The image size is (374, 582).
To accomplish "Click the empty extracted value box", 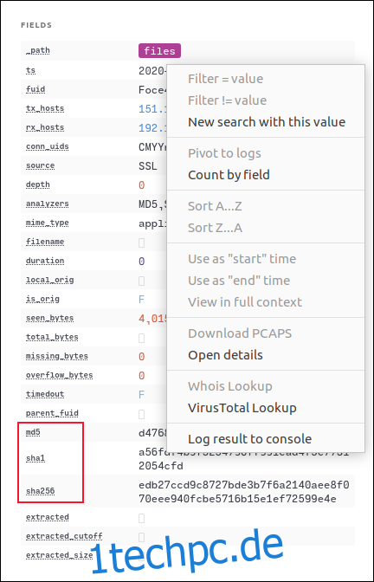I will coord(141,518).
